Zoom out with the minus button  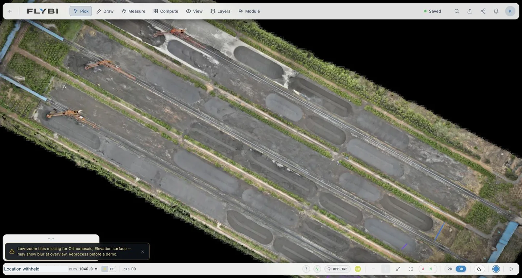coord(373,269)
